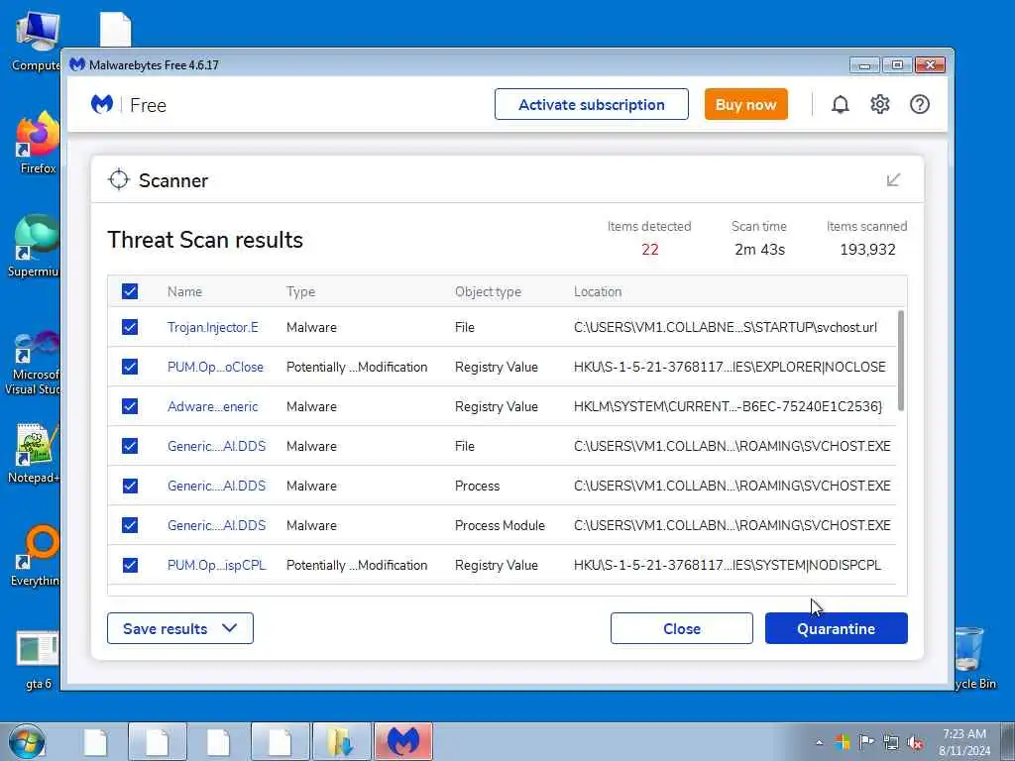Image resolution: width=1015 pixels, height=761 pixels.
Task: Open the help question mark icon
Action: 919,104
